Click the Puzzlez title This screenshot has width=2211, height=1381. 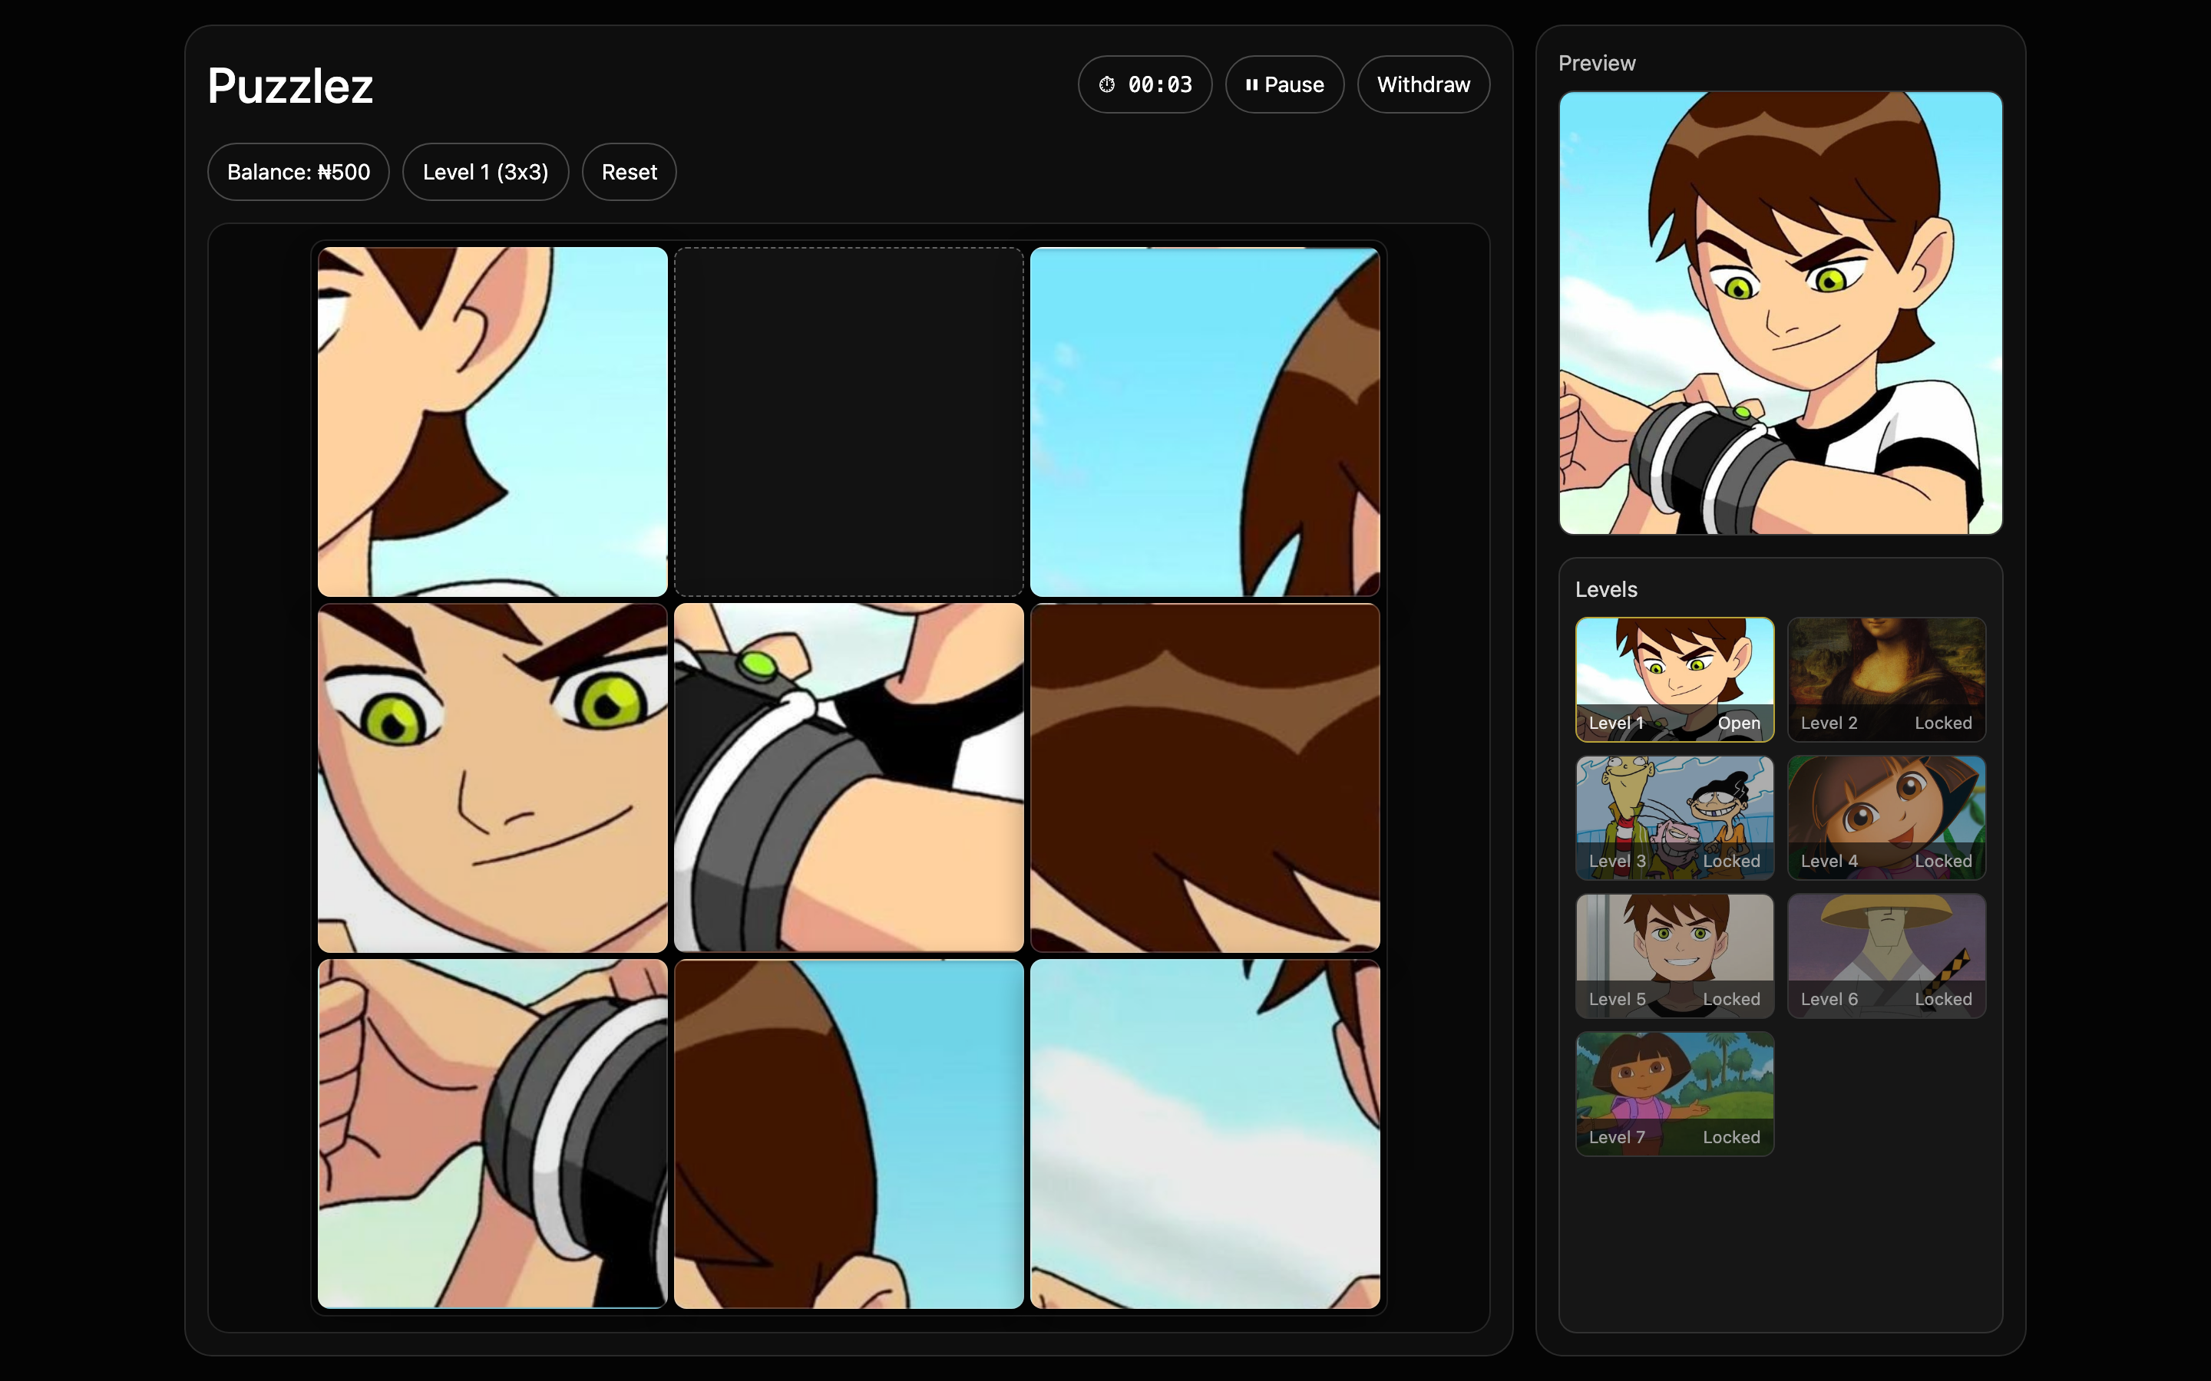[x=290, y=86]
